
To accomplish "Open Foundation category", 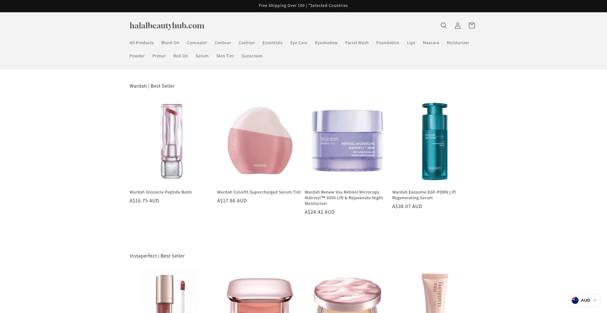I will tap(388, 43).
